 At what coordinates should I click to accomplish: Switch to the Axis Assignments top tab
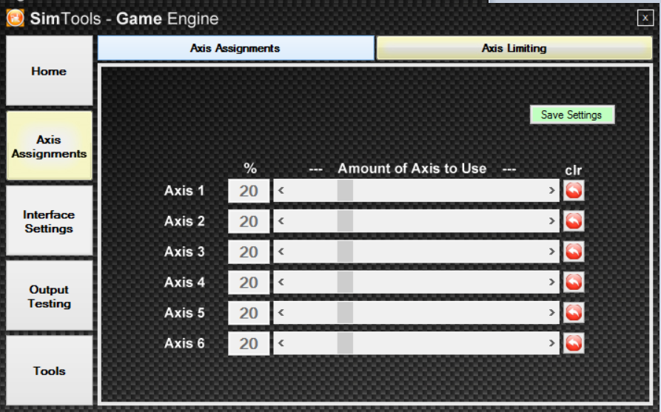[x=235, y=48]
